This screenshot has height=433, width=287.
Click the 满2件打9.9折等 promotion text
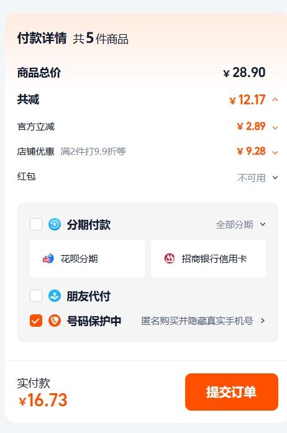pos(93,152)
